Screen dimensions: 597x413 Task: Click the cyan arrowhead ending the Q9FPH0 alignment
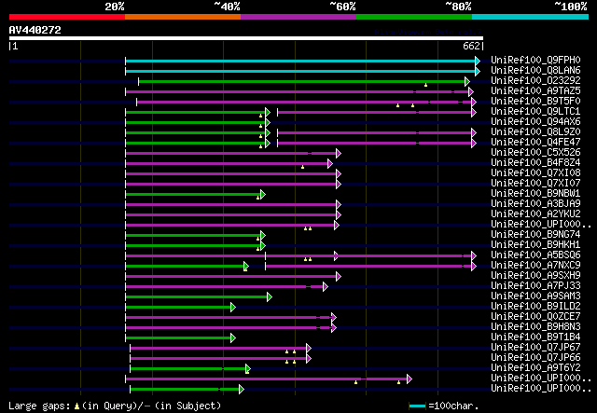478,61
